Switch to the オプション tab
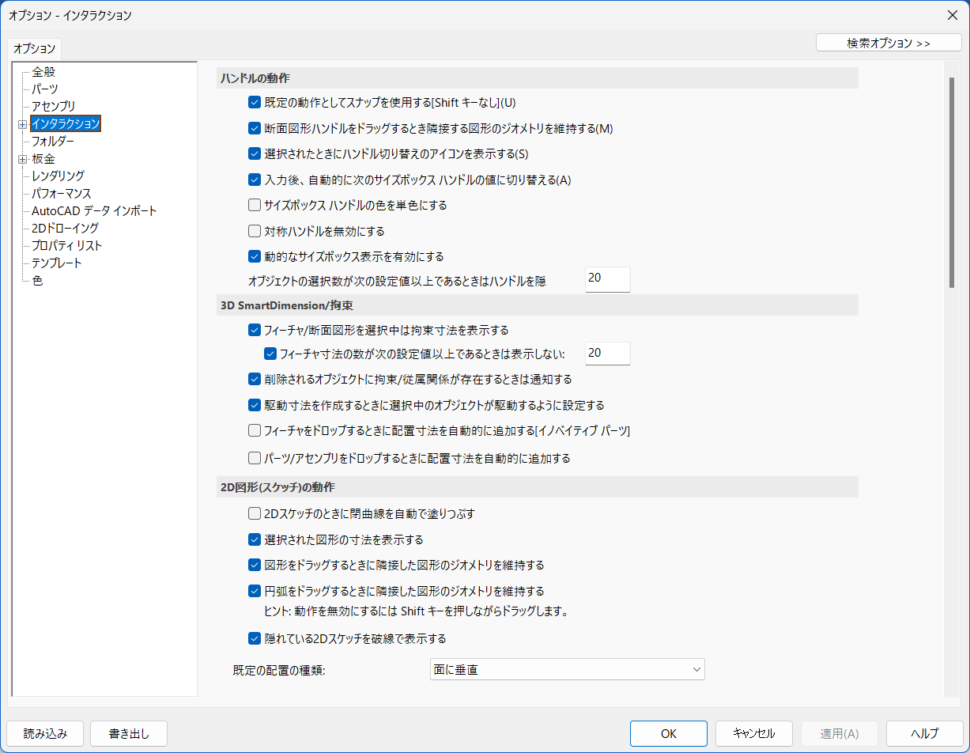970x753 pixels. click(x=33, y=47)
